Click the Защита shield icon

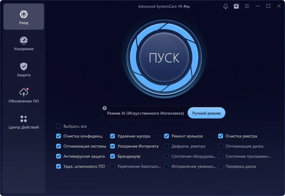tap(23, 67)
